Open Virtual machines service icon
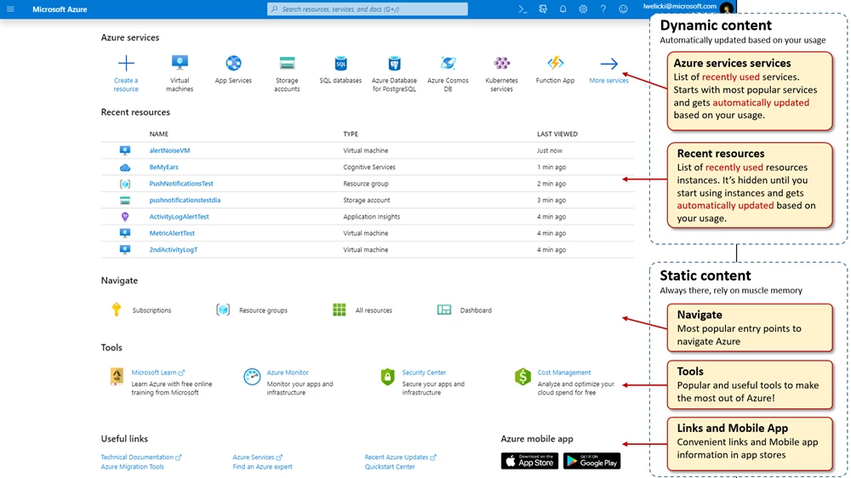Screen dimensions: 851x478 coord(180,63)
